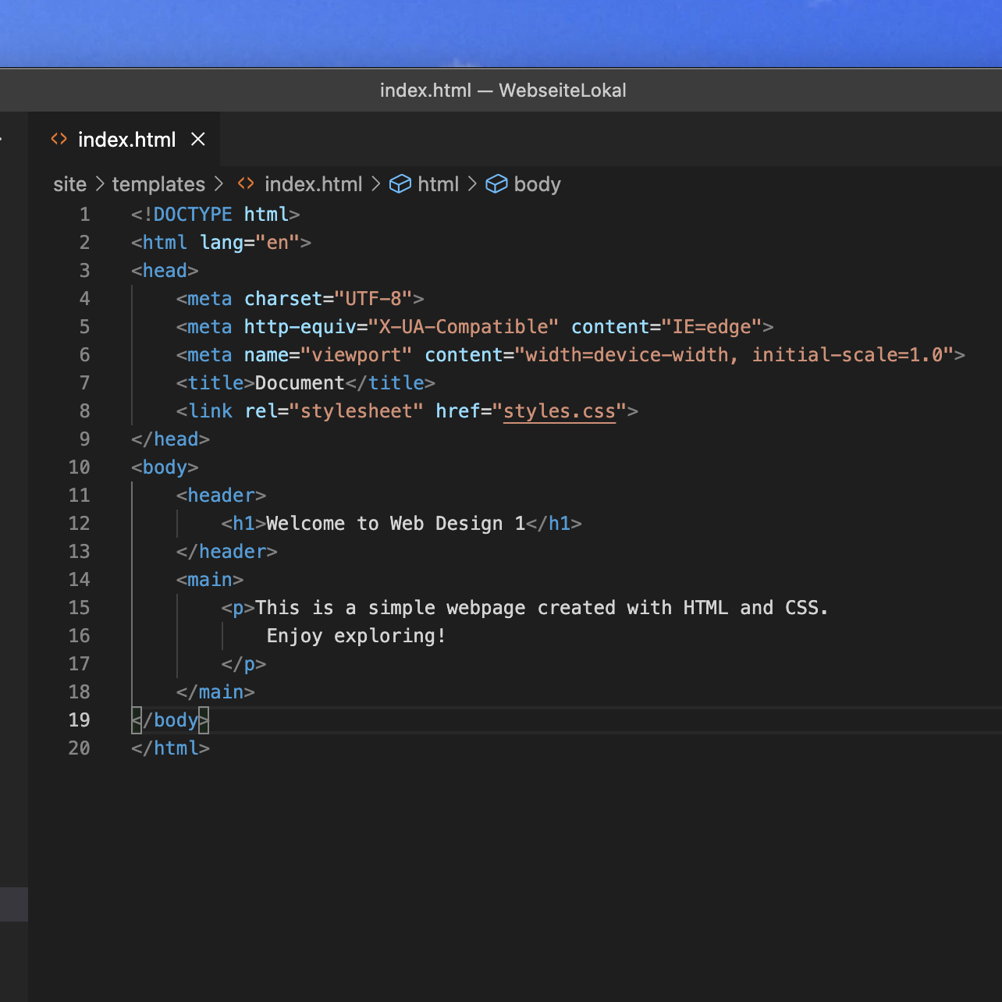Viewport: 1002px width, 1002px height.
Task: Expand the body symbol breadcrumb
Action: click(537, 184)
